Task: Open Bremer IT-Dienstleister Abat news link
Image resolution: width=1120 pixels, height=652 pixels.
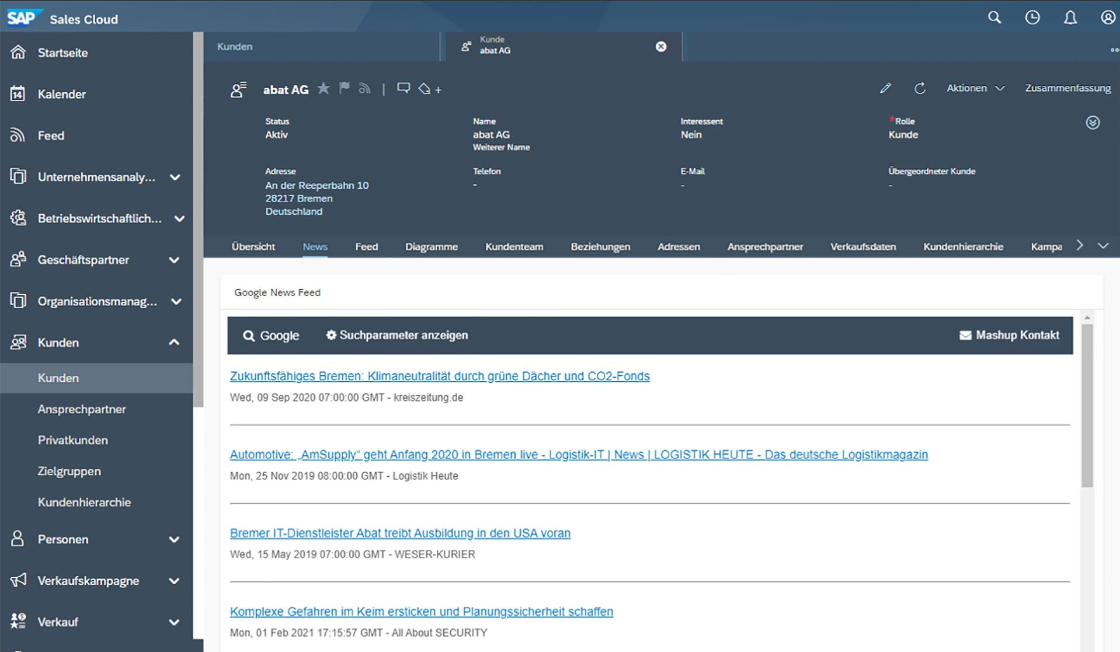Action: click(x=400, y=533)
